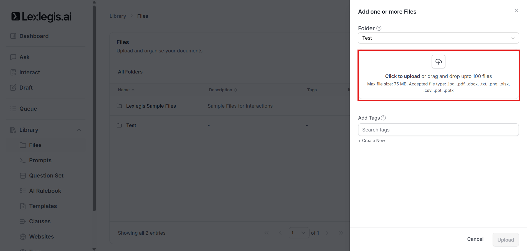This screenshot has width=532, height=251.
Task: Click the Folder help question icon
Action: pos(379,28)
